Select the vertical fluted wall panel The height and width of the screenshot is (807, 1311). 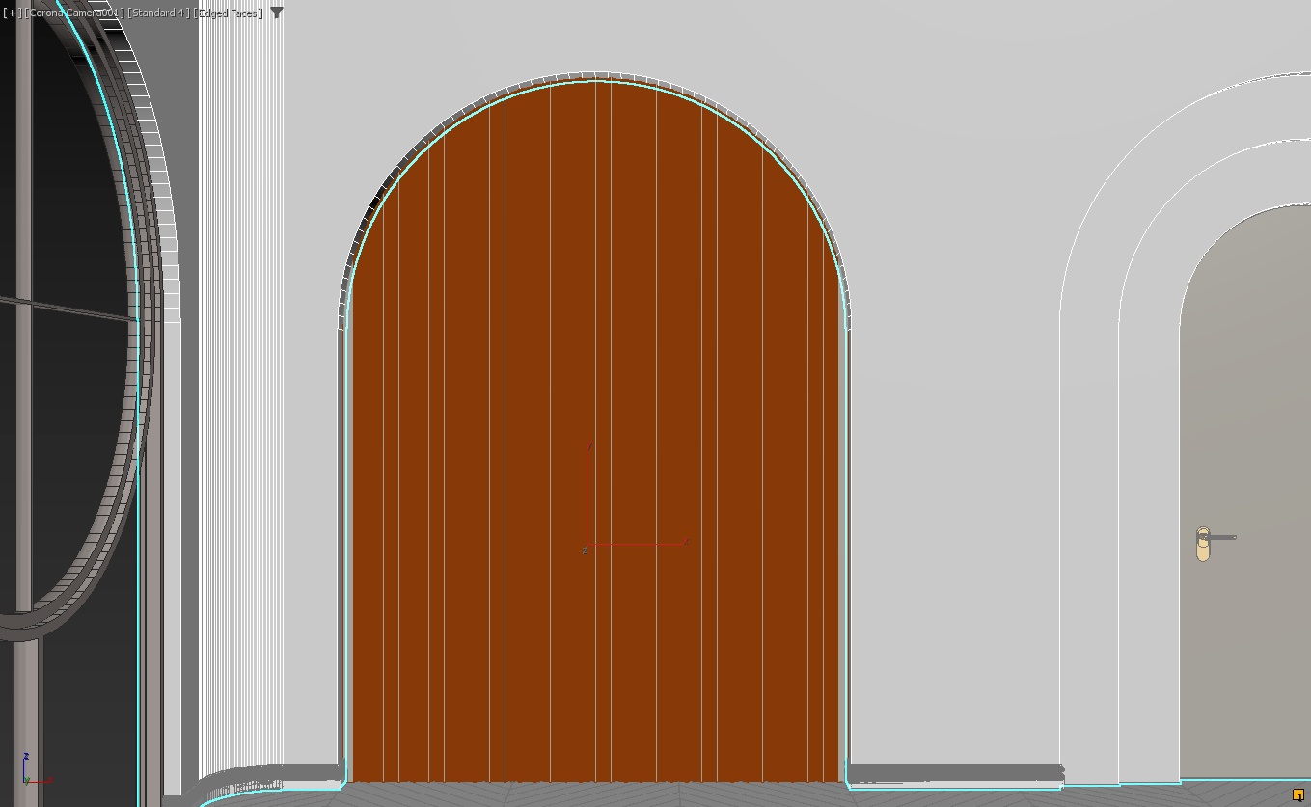click(x=240, y=386)
